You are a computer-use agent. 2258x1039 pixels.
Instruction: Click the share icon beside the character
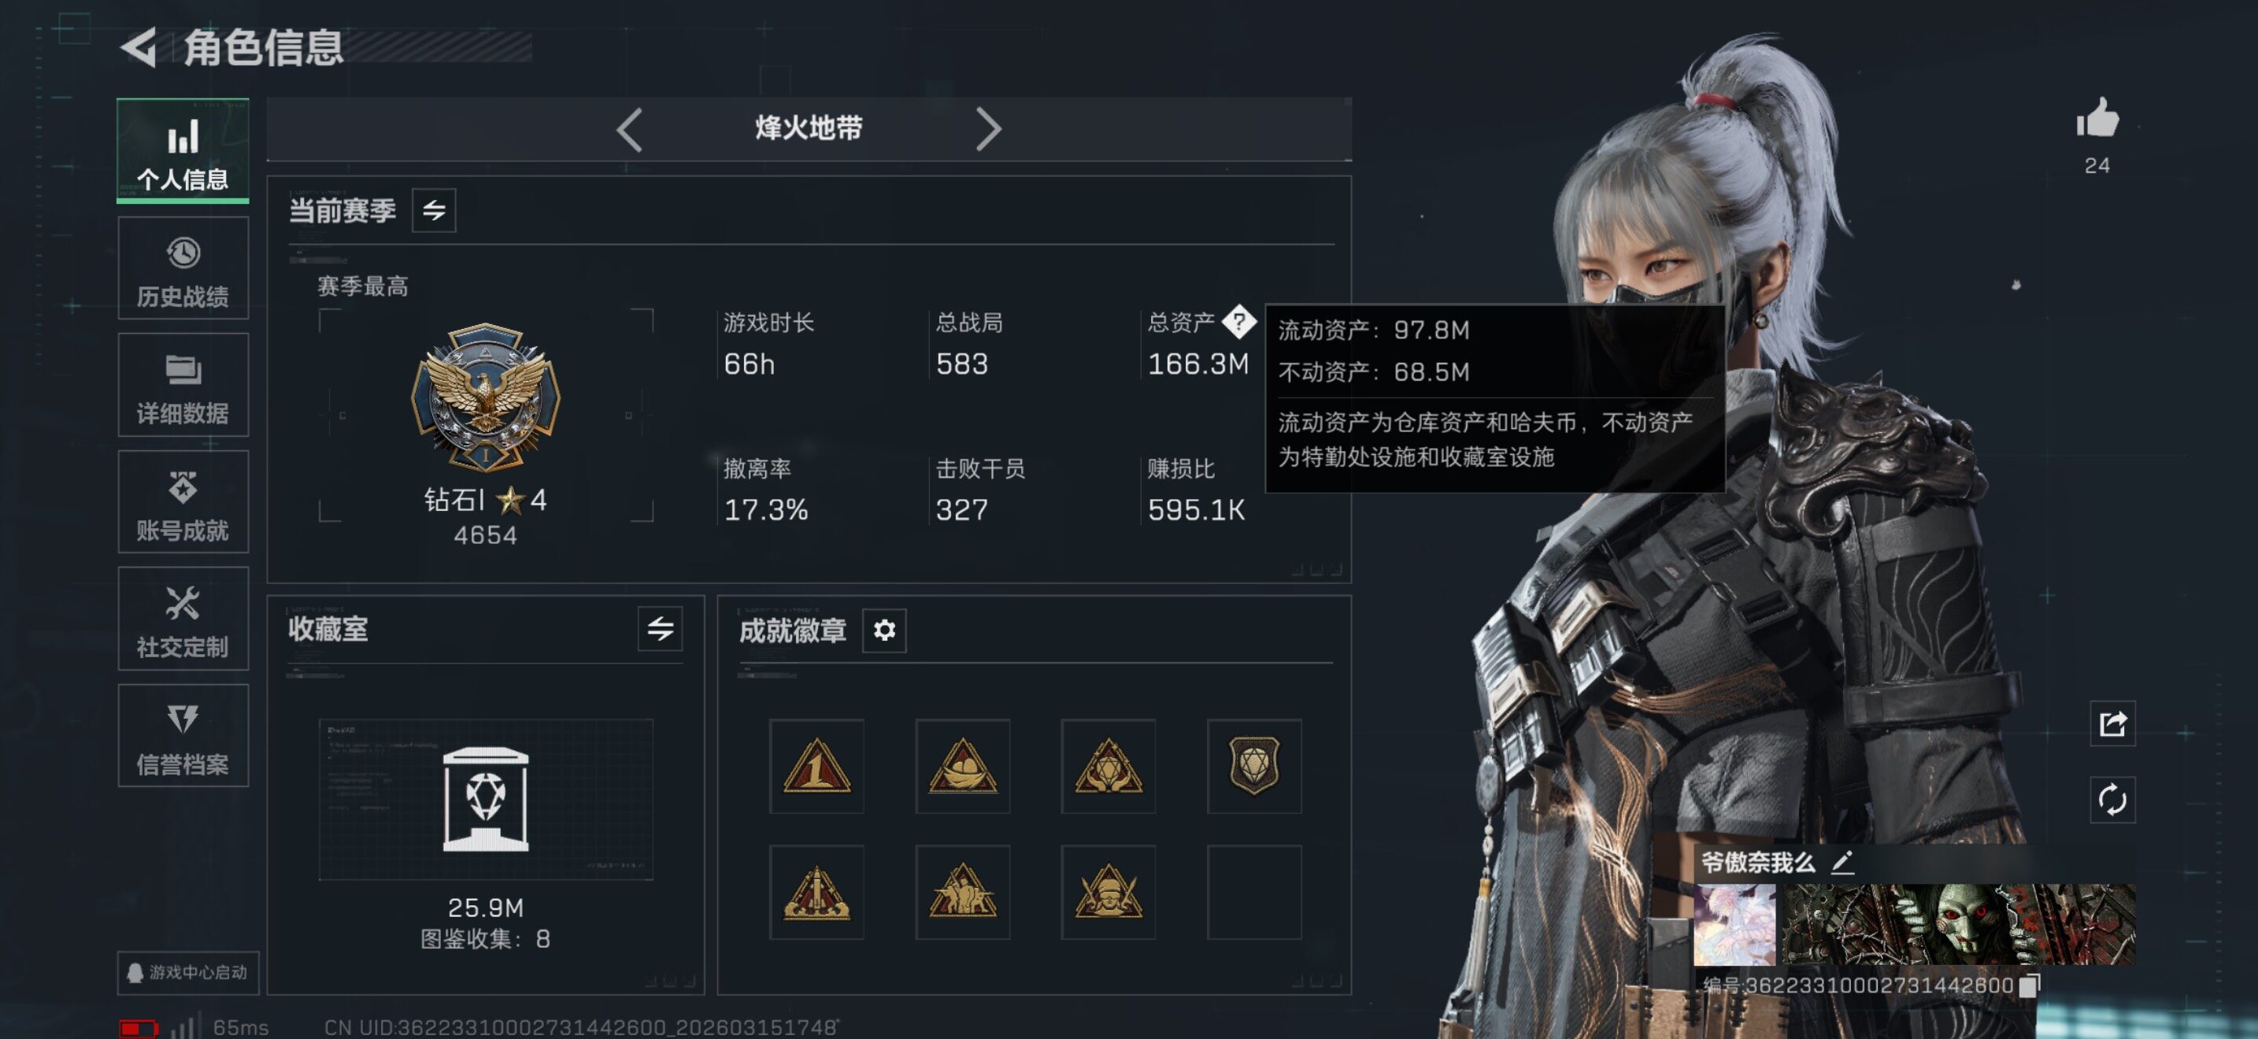click(x=2112, y=723)
